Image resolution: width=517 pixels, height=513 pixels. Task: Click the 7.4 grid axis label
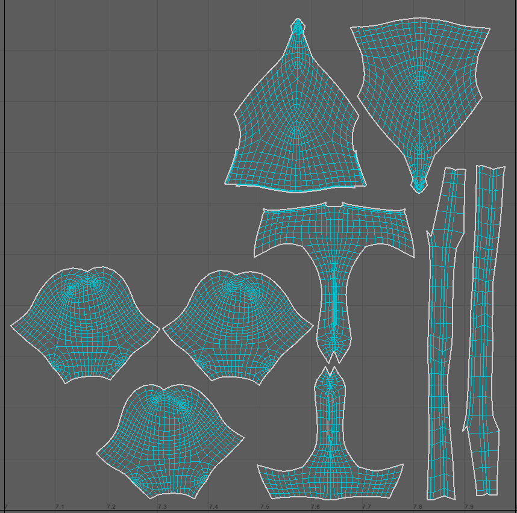(x=213, y=506)
